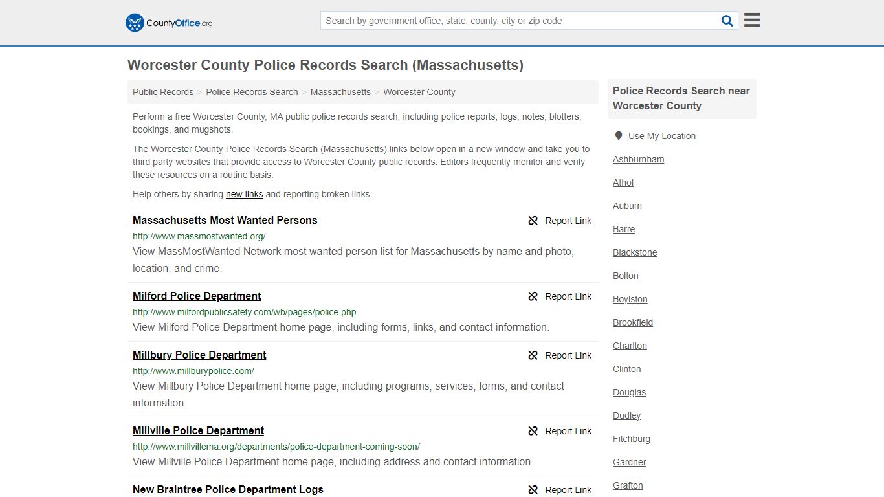Visit the massmostwanted.org URL
Viewport: 884px width, 497px height.
(x=199, y=236)
